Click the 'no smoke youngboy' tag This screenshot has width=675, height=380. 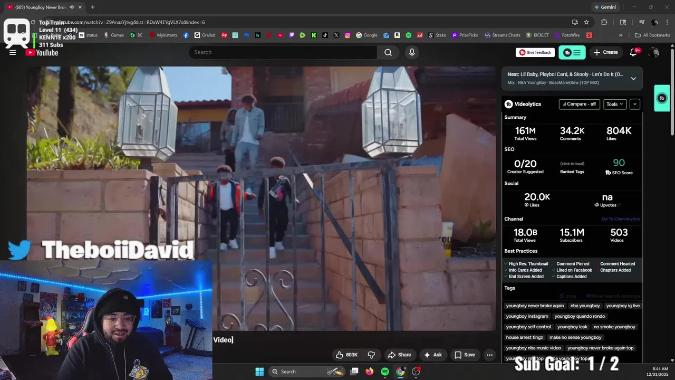[x=614, y=327]
